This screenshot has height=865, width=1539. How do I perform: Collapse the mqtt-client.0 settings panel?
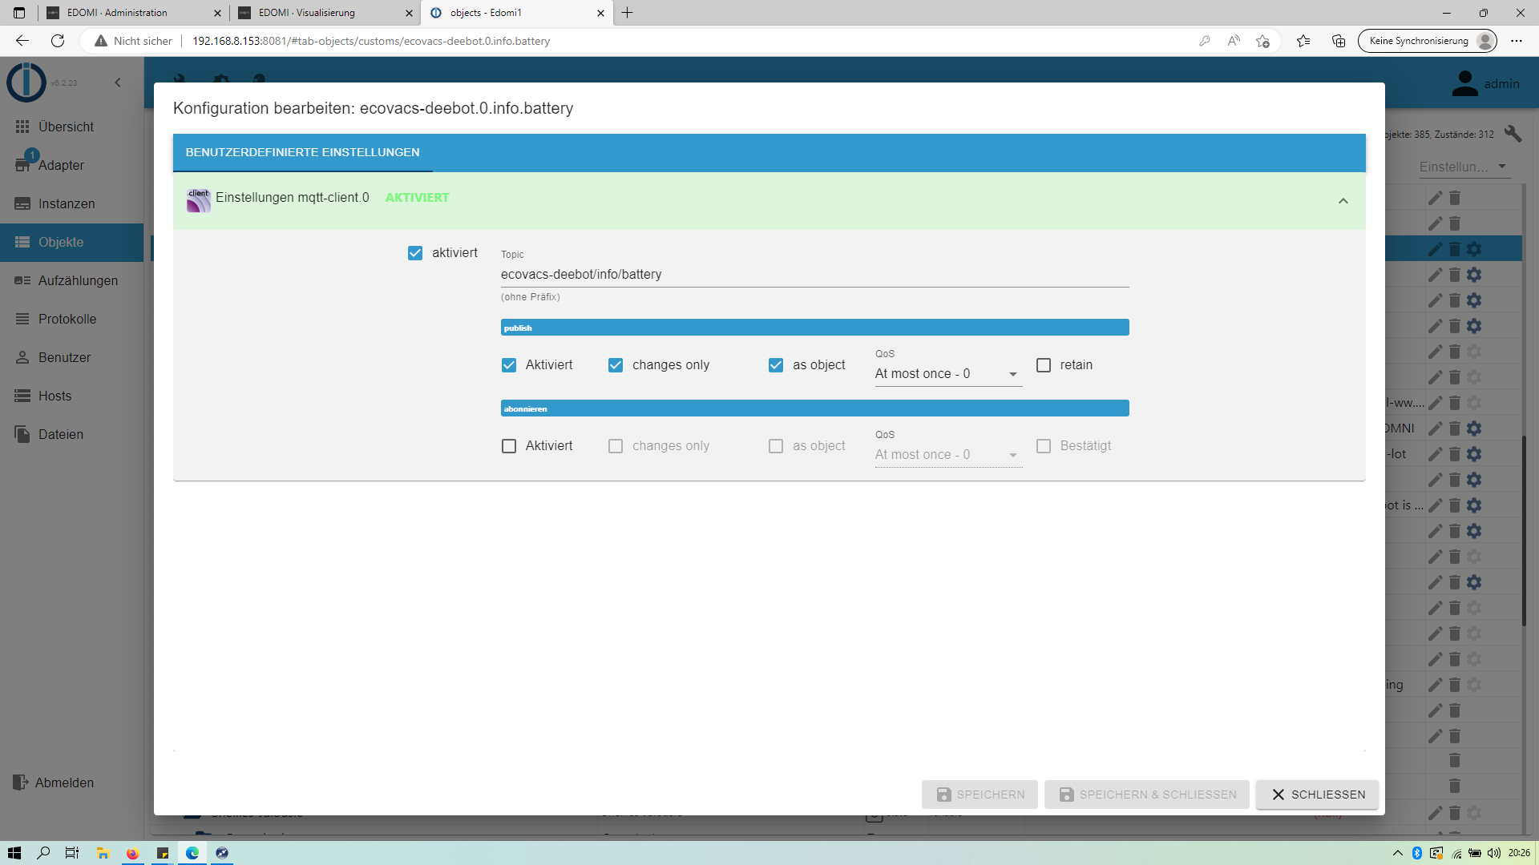(x=1343, y=201)
